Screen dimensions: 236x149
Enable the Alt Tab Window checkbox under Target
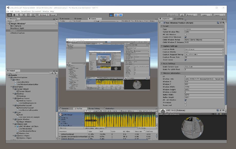[185, 35]
